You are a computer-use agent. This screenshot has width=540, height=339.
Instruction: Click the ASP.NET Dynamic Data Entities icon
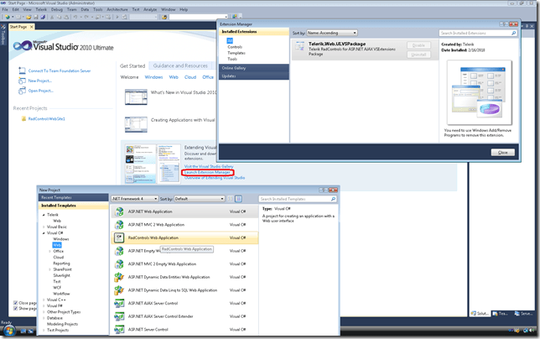coord(119,277)
